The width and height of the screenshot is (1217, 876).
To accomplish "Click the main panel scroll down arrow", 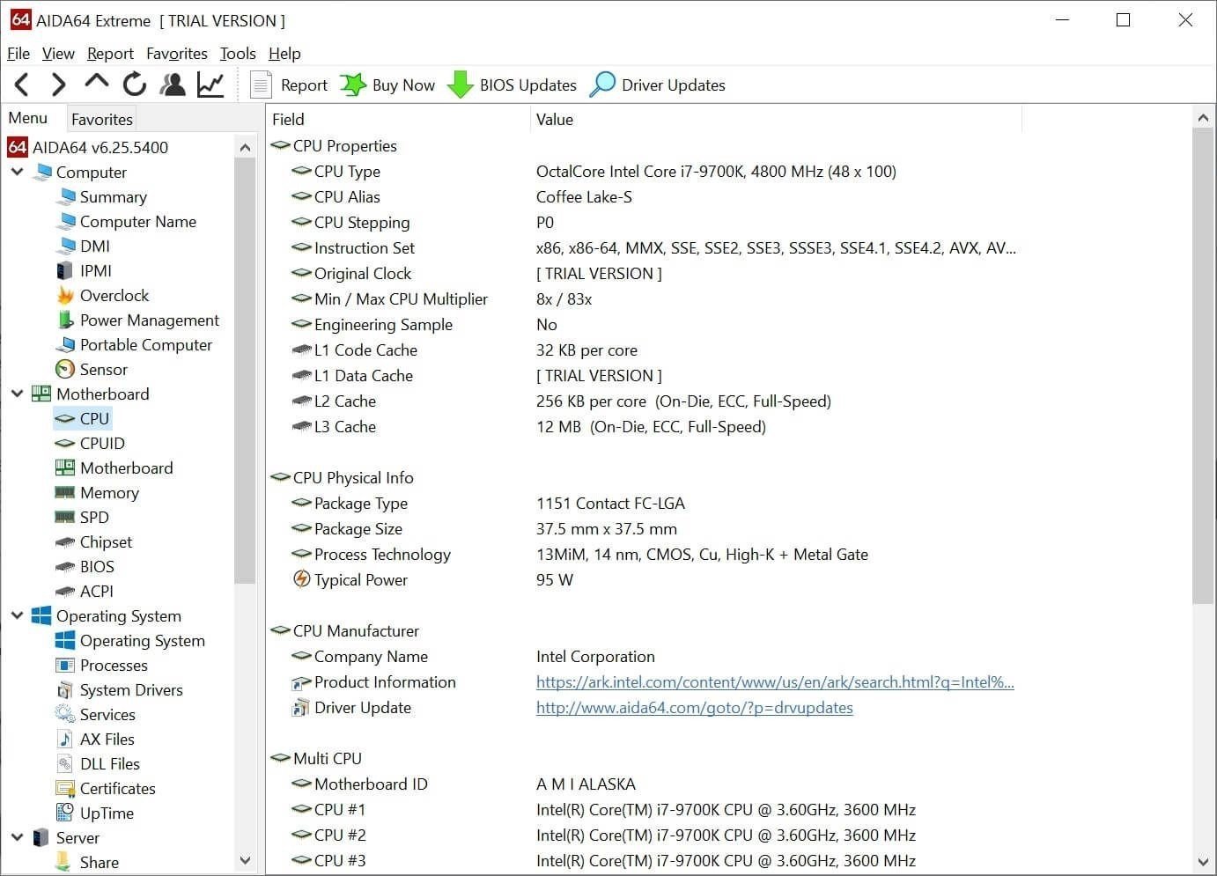I will pyautogui.click(x=1203, y=862).
